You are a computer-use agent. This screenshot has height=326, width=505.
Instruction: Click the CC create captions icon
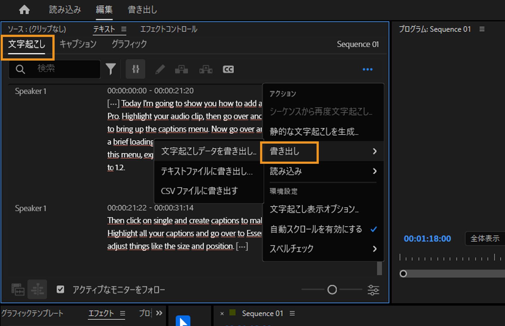228,69
